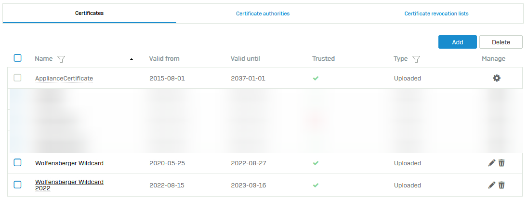Image resolution: width=528 pixels, height=199 pixels.
Task: Click the ApplianceCertificate name
Action: (x=64, y=79)
